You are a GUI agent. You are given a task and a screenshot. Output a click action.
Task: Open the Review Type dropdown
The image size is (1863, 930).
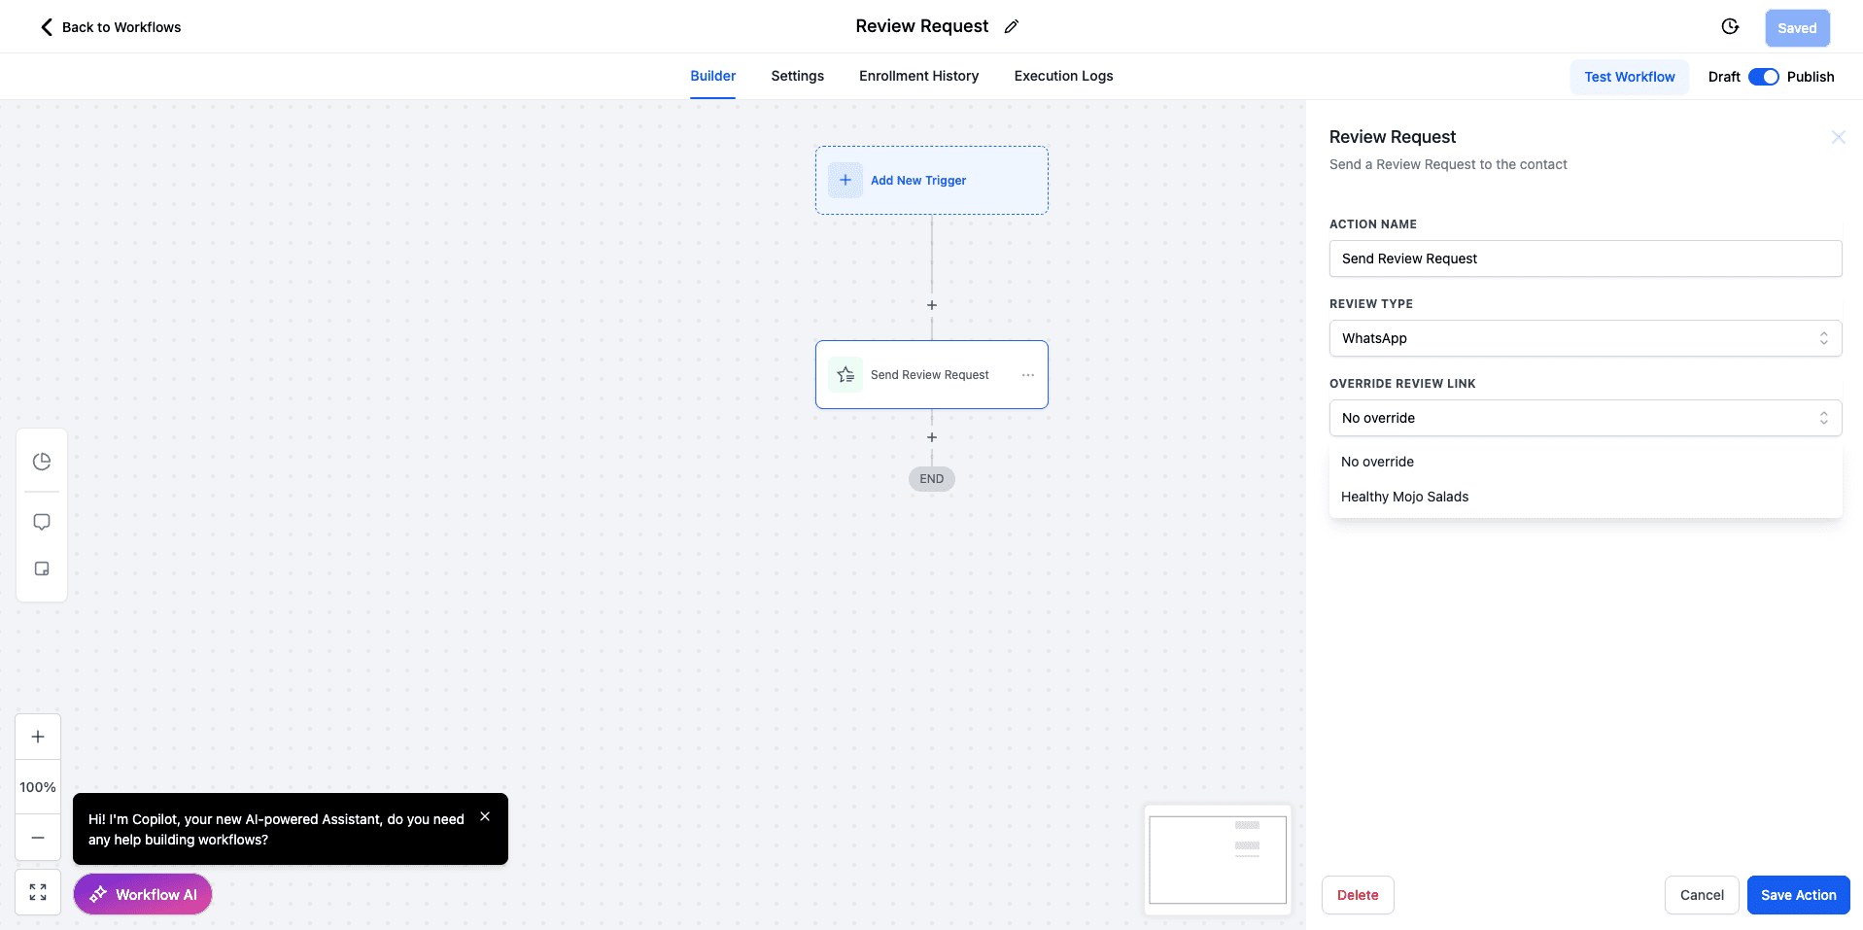pyautogui.click(x=1585, y=338)
